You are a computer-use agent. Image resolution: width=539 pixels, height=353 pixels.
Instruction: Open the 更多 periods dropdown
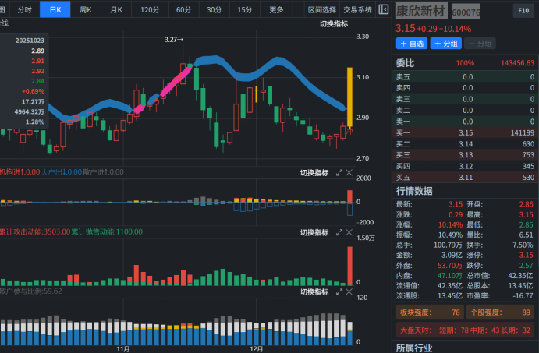coord(277,10)
